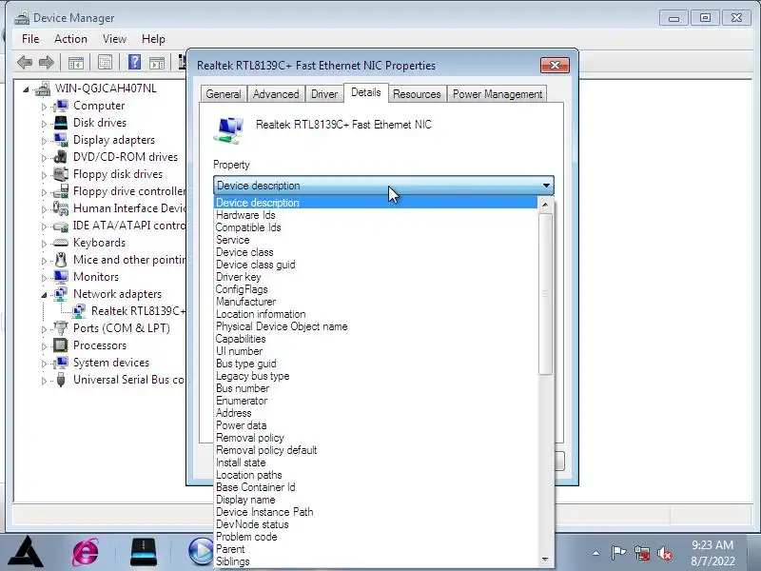The image size is (761, 571).
Task: Click the Back arrow toolbar icon
Action: tap(25, 62)
